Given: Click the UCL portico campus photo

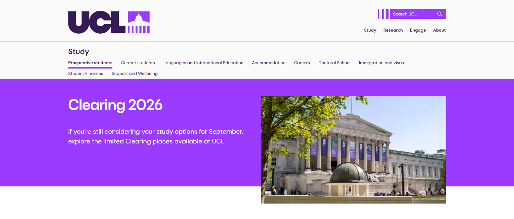Looking at the screenshot, I should pos(354,150).
